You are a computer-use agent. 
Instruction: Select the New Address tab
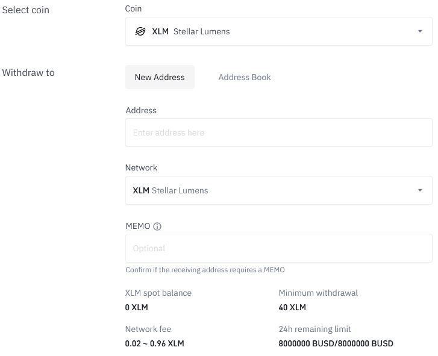point(160,77)
